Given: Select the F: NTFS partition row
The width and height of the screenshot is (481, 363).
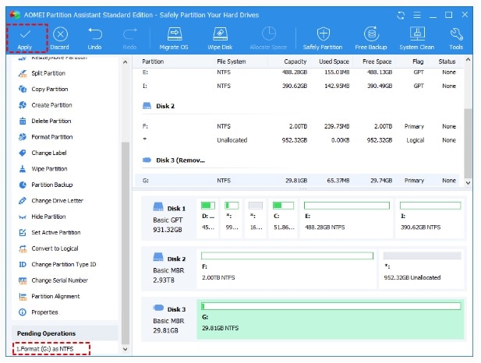Looking at the screenshot, I should point(299,126).
